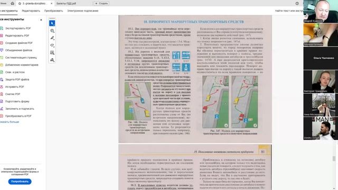This screenshot has height=190, width=338.
Task: Select the highlighter pen tool
Action: (52, 38)
